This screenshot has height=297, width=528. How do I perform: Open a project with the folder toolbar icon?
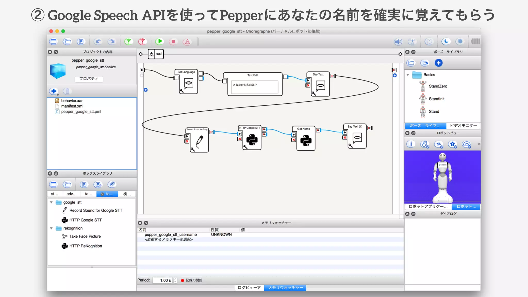[x=67, y=42]
